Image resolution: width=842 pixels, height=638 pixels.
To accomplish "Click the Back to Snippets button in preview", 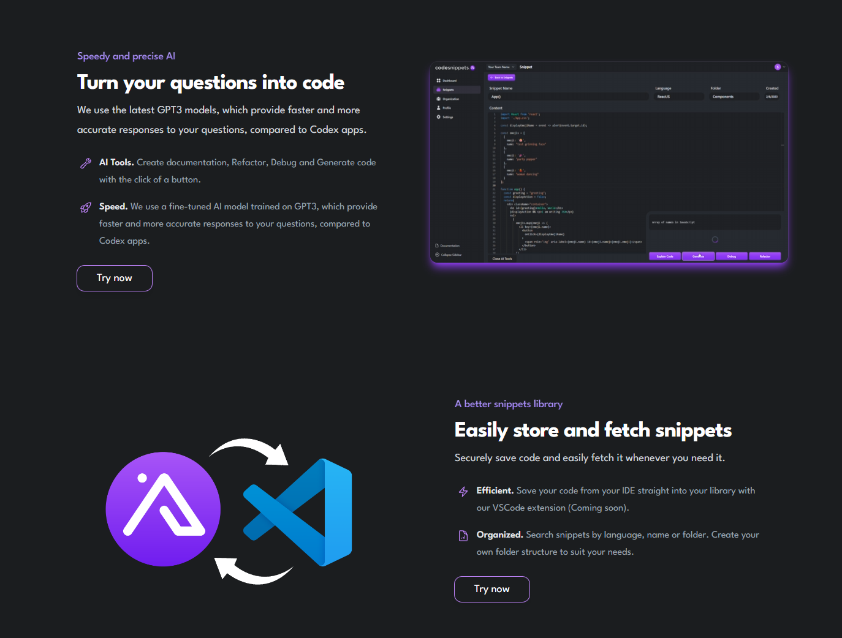I will (501, 78).
